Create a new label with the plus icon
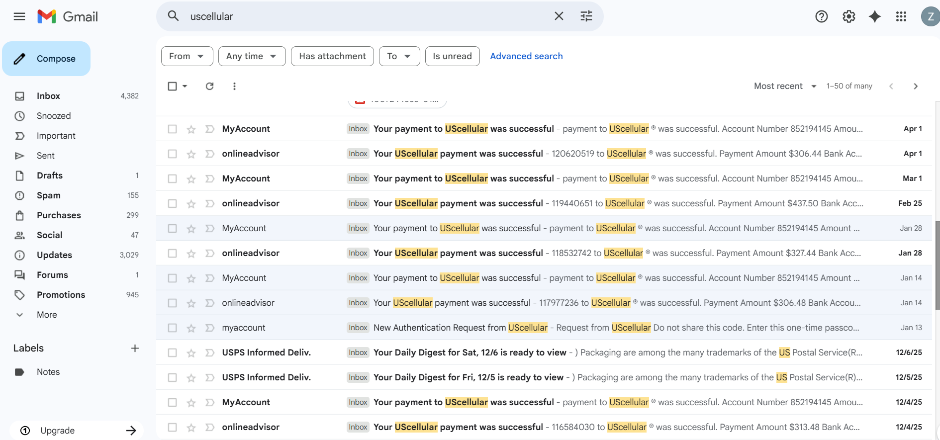Viewport: 940px width, 440px height. pos(135,348)
